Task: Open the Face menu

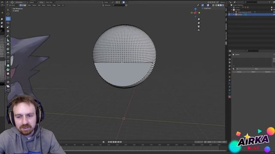Action: coord(58,5)
